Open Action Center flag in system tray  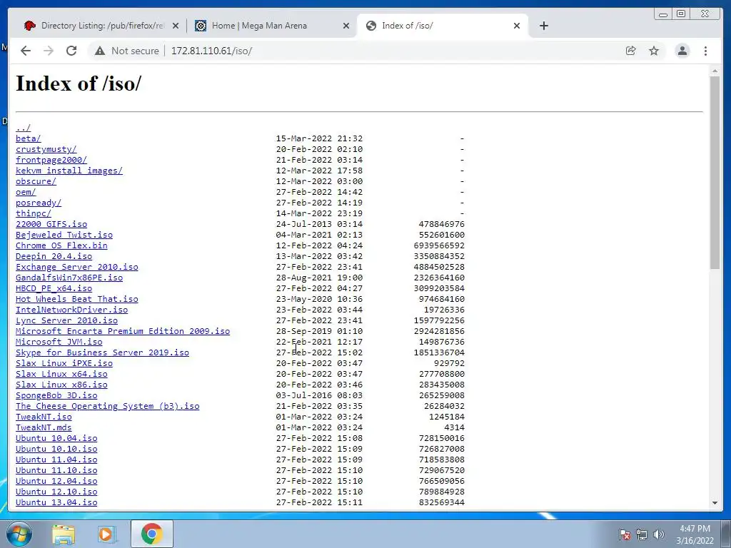[624, 534]
